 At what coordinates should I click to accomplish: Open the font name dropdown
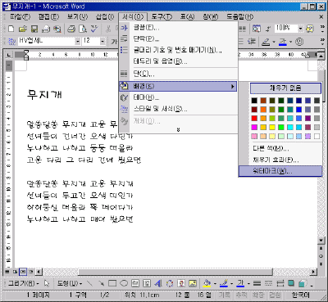[78, 42]
